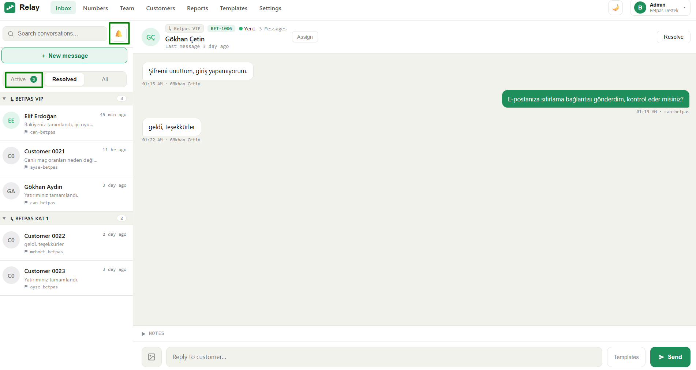This screenshot has height=370, width=696.
Task: Open the Admin account dropdown arrow
Action: 684,8
